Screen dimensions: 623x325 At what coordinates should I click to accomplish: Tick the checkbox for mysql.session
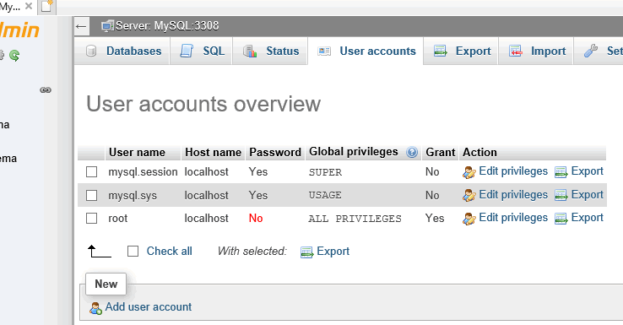[92, 172]
